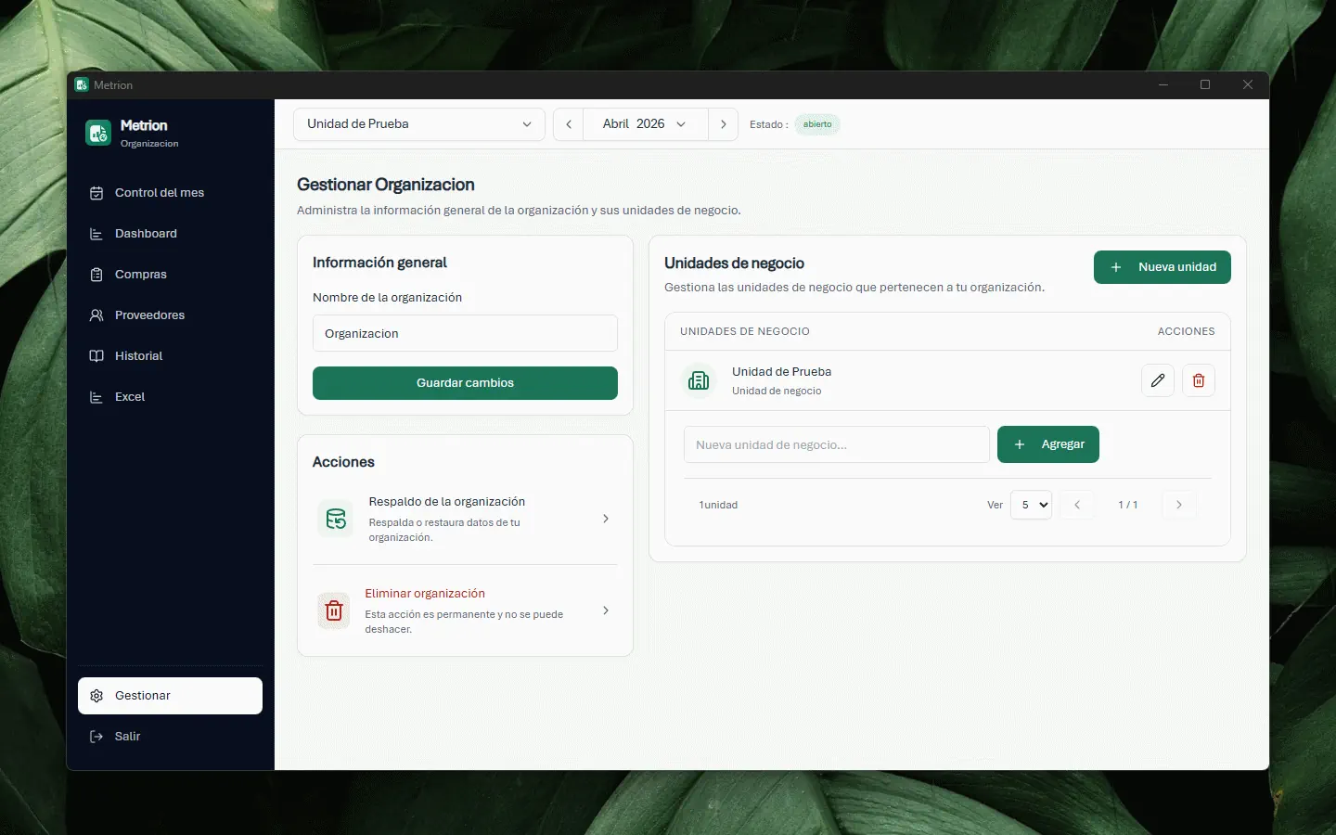
Task: Click the 1 / 1 page indicator
Action: (x=1128, y=505)
